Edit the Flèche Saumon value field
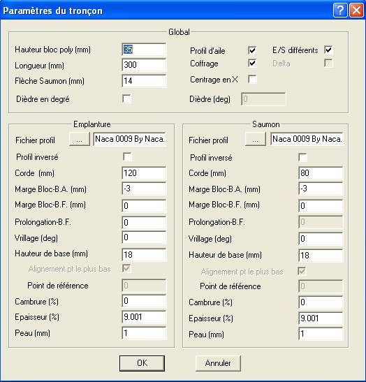 pyautogui.click(x=144, y=81)
